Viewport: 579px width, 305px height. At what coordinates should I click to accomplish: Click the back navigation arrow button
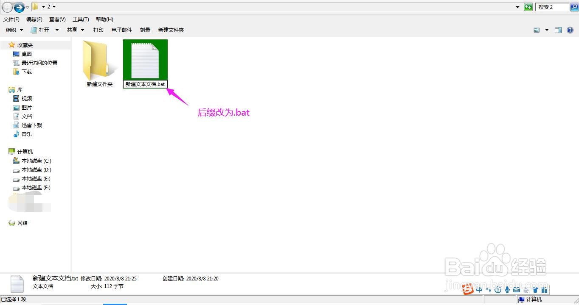(7, 7)
